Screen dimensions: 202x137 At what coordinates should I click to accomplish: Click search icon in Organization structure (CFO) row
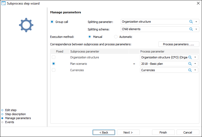190,57
